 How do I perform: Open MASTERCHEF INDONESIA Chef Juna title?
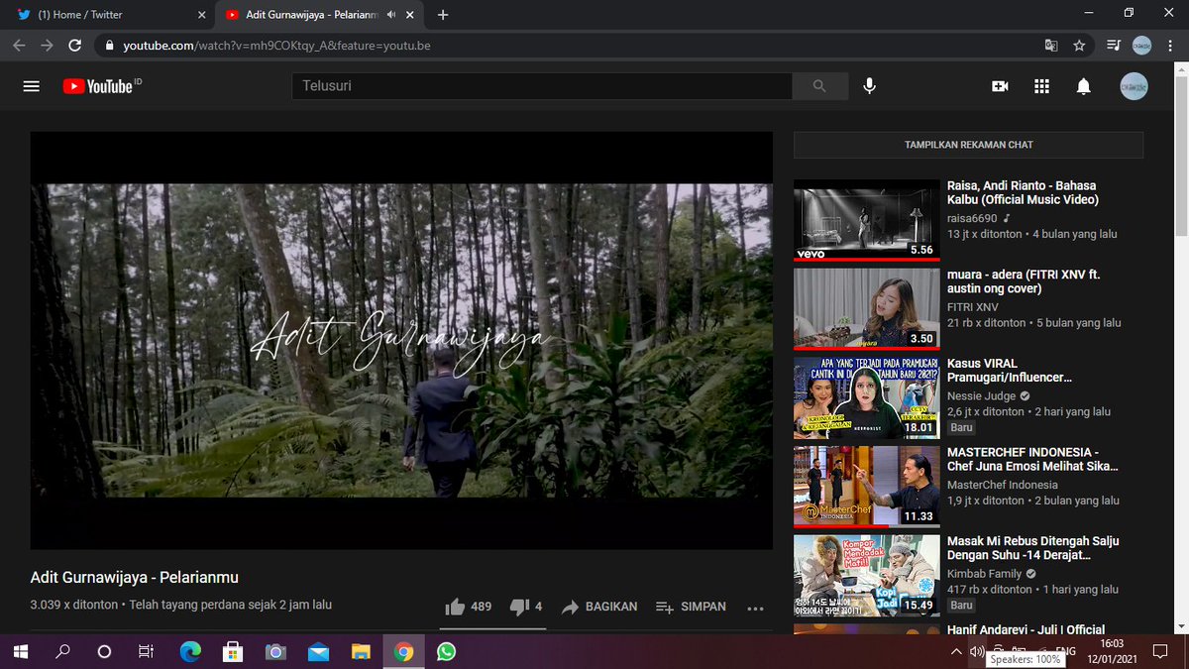[1032, 459]
